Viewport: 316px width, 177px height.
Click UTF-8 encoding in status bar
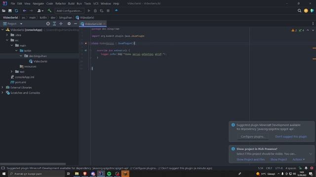pos(278,168)
